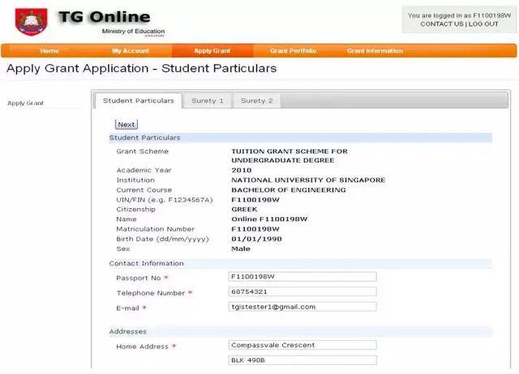Open the CONTACT US link

click(x=442, y=24)
